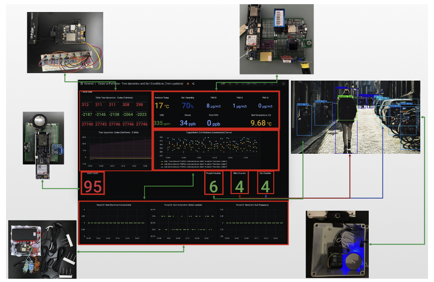Screen dimensions: 434x282
Task: Collapse the Row title section
Action: (87, 92)
